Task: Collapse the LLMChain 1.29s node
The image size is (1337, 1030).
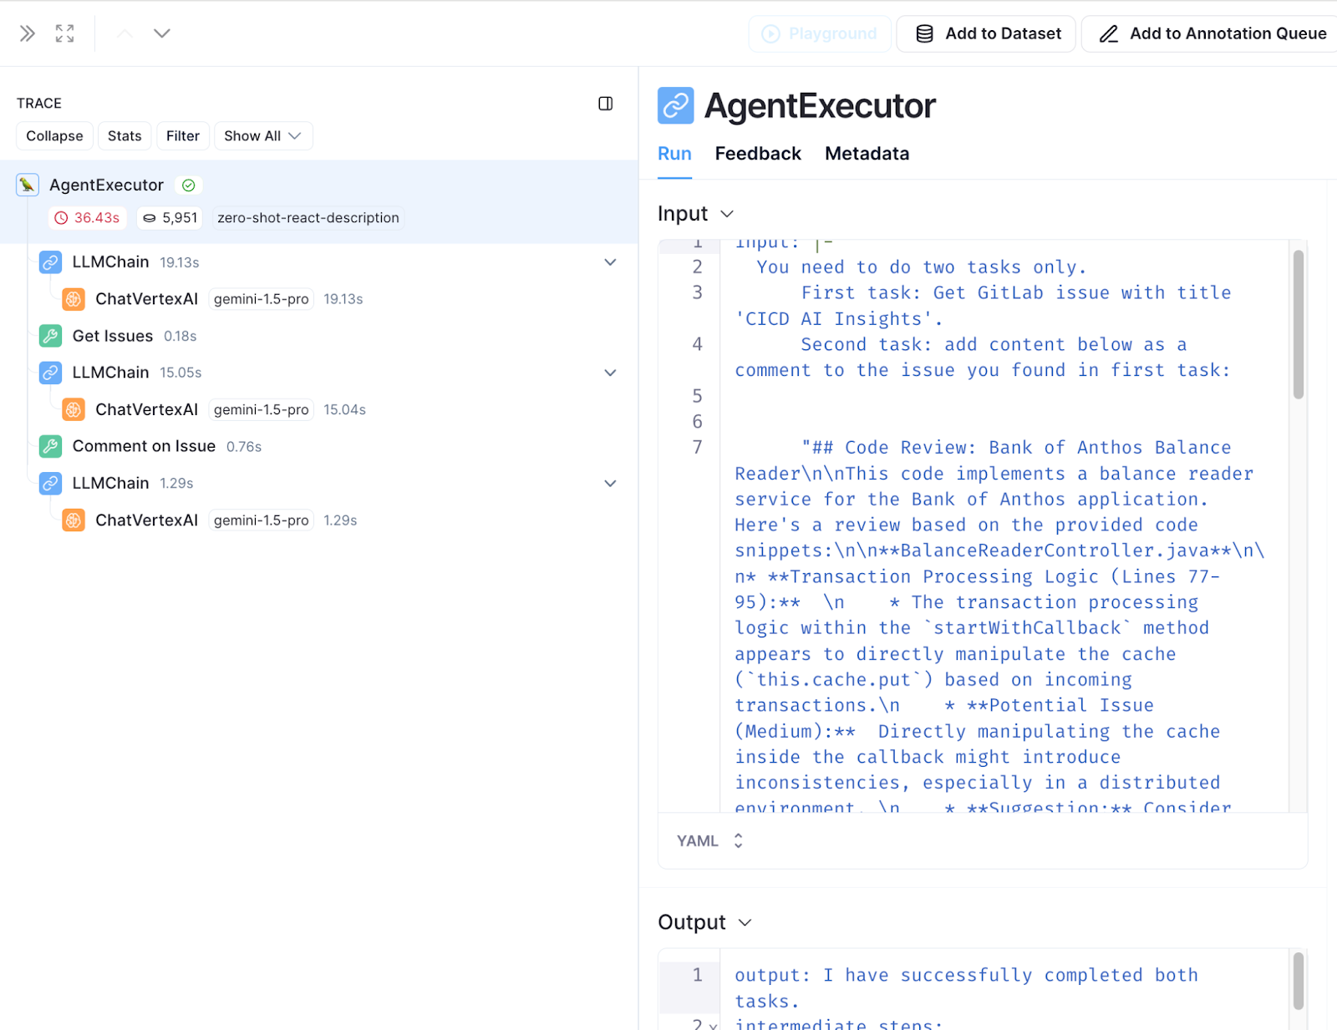Action: pyautogui.click(x=610, y=484)
